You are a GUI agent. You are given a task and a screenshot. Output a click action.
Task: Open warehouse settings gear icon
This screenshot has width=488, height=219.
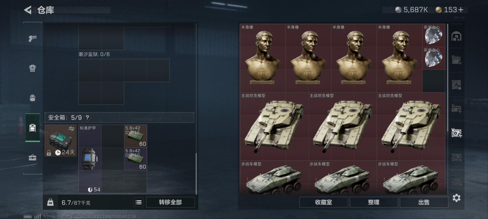(x=456, y=198)
